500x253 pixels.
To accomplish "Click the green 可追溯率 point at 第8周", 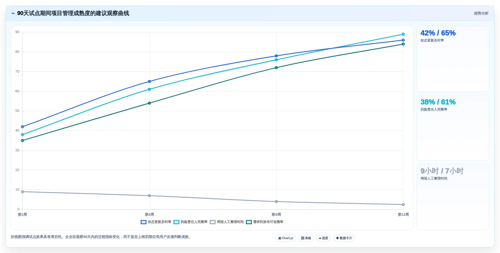I will pyautogui.click(x=276, y=68).
